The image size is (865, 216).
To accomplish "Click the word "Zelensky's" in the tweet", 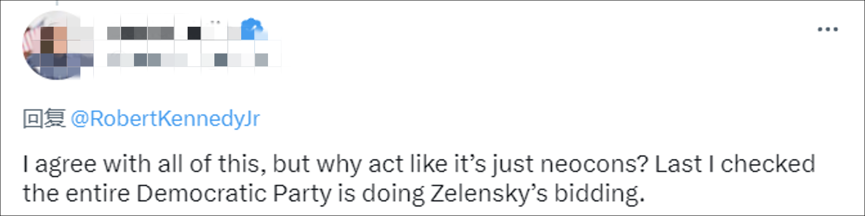I will click(488, 194).
